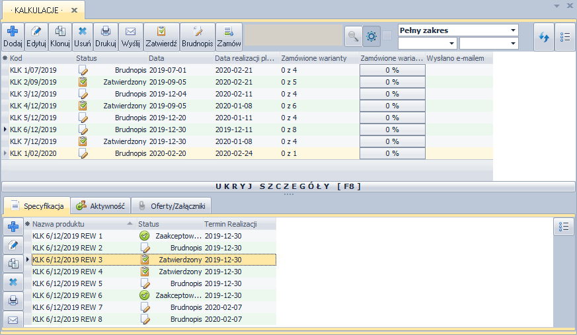Click the magnifier search icon
This screenshot has height=335, width=577.
pos(353,36)
